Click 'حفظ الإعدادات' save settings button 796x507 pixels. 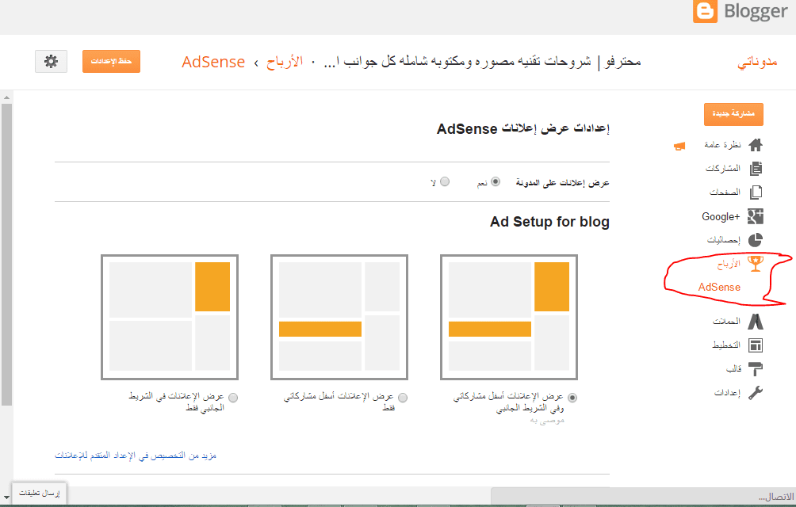click(111, 61)
